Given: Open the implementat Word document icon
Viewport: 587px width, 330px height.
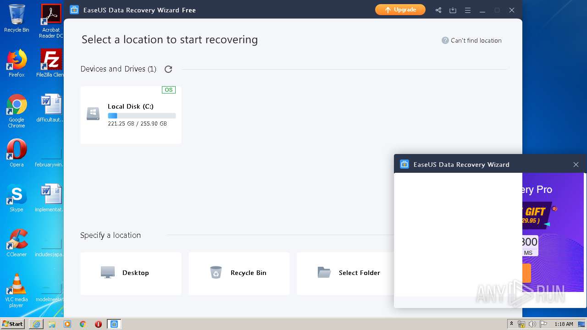Looking at the screenshot, I should tap(51, 198).
